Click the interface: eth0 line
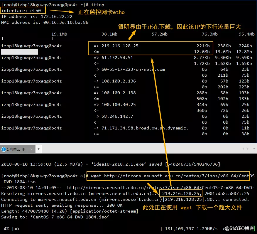Image resolution: width=257 pixels, height=234 pixels. [x=21, y=11]
